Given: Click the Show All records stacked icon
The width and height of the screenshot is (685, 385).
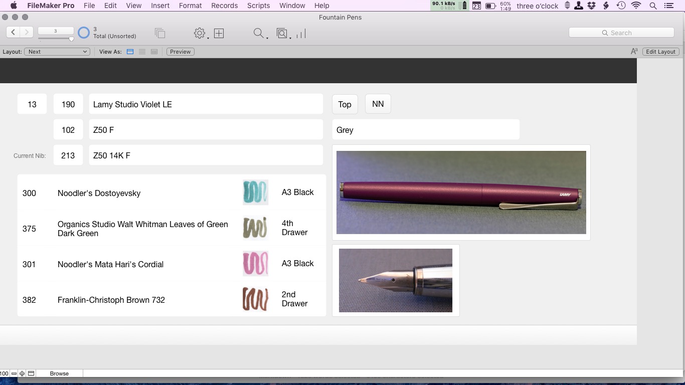Looking at the screenshot, I should 160,33.
